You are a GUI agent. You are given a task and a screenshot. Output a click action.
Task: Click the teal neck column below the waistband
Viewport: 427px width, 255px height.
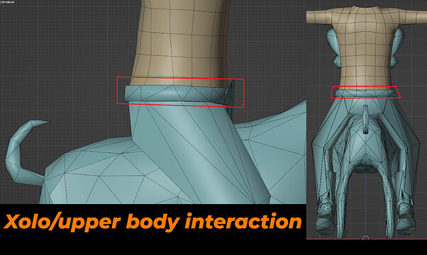tap(191, 152)
